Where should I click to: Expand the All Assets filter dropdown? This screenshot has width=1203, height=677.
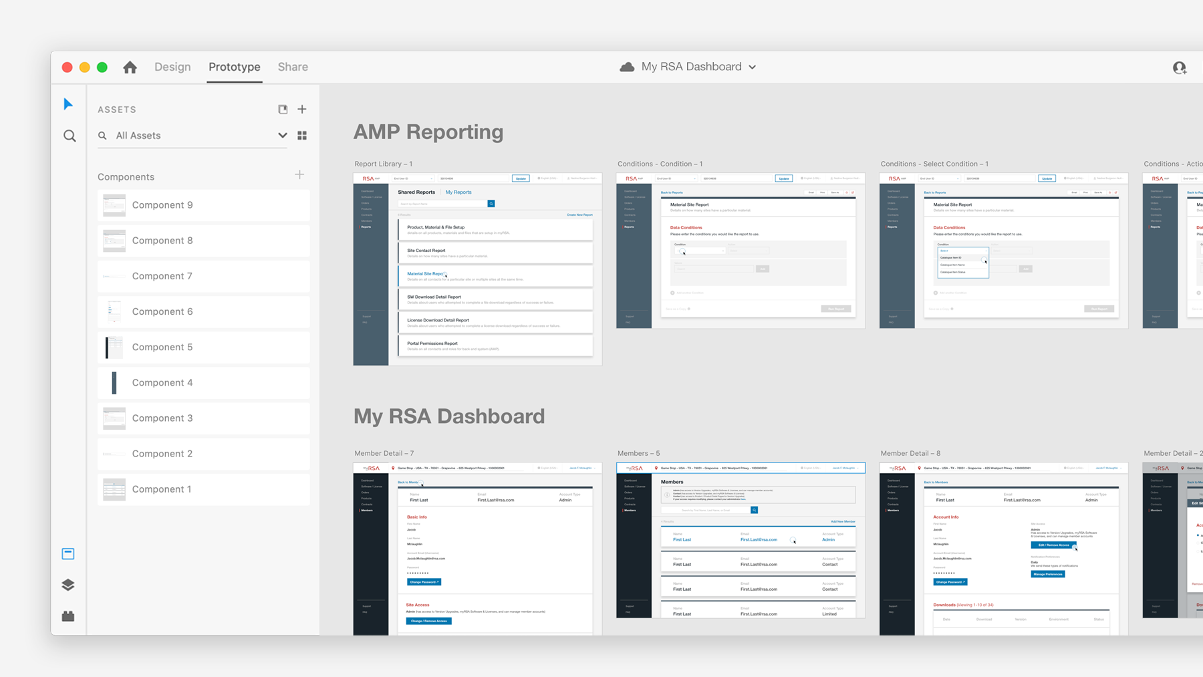click(x=283, y=135)
